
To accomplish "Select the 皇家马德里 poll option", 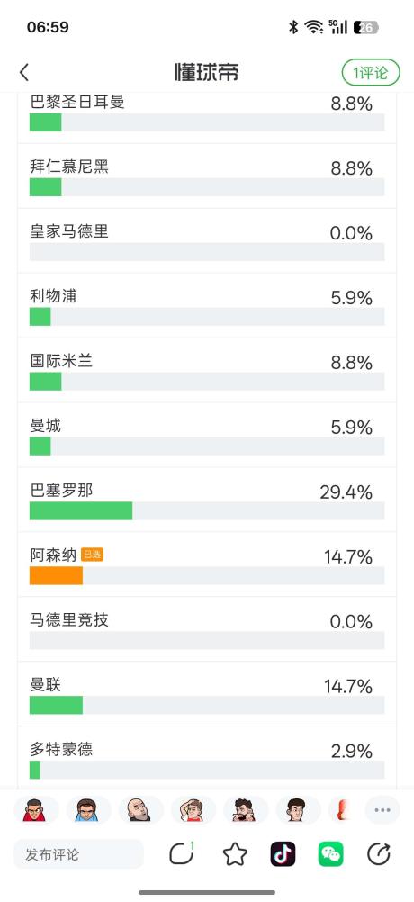I will tap(207, 240).
